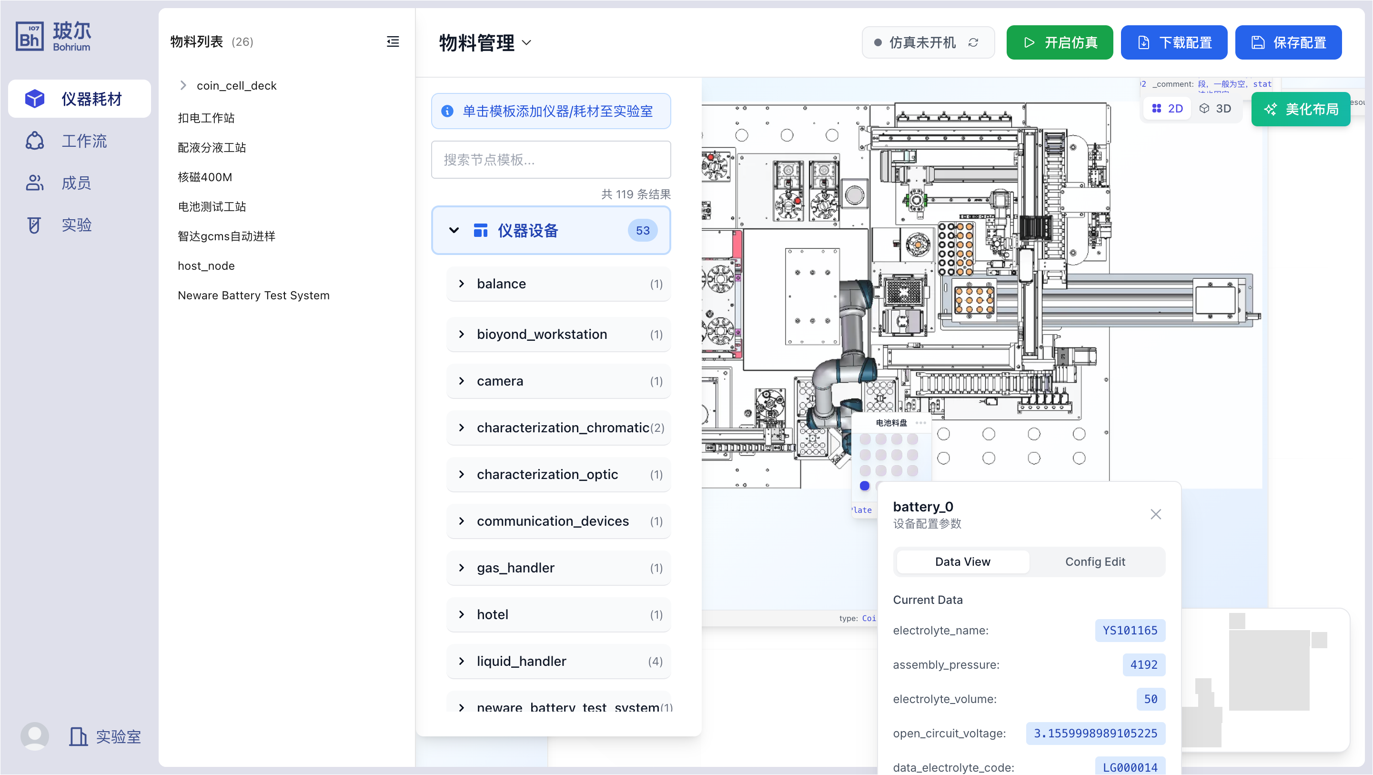Screen dimensions: 1373x775
Task: Collapse the 物料列表 panel with its icon
Action: coord(393,41)
